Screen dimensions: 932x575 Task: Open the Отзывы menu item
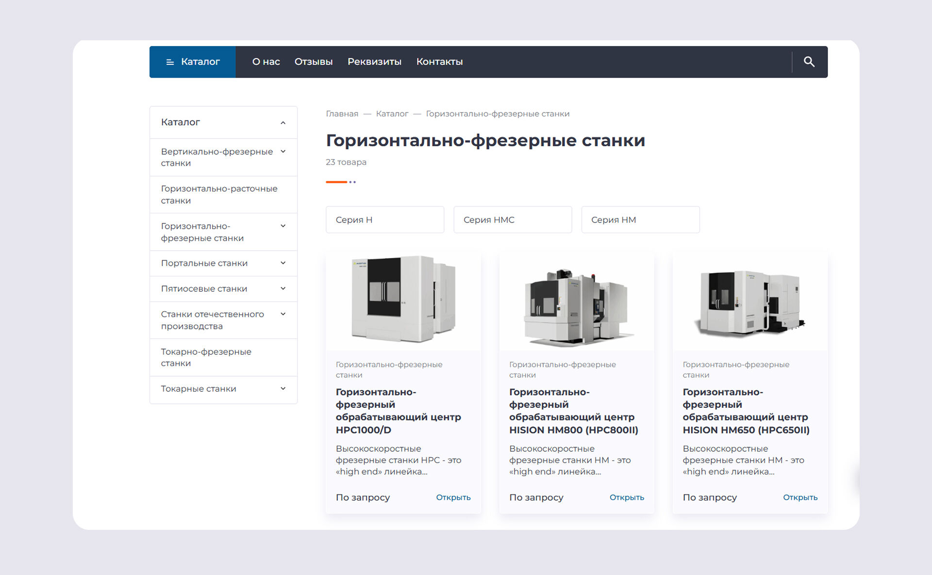click(x=313, y=62)
